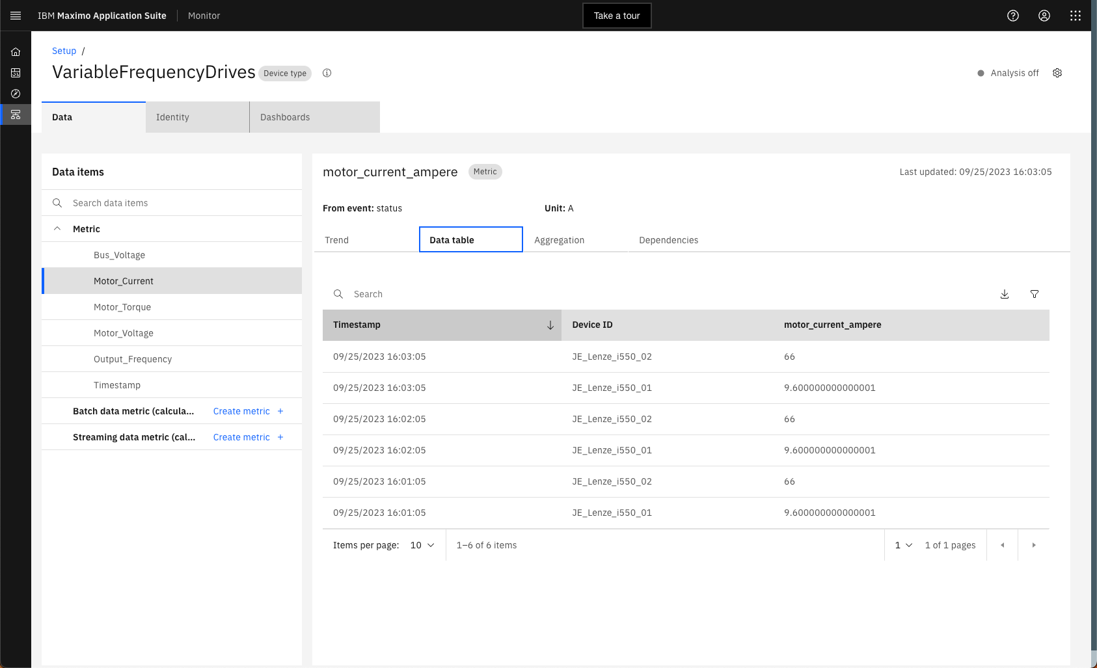Download the data table

point(1005,294)
